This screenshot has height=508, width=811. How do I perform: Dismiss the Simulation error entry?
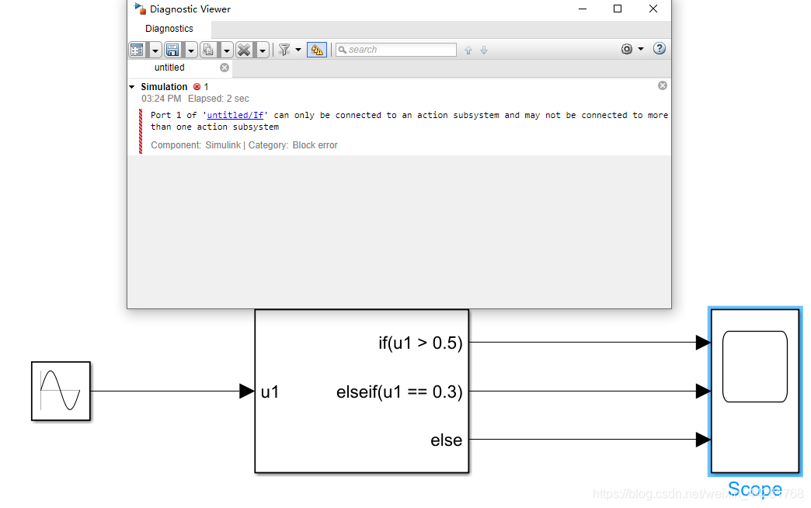(662, 85)
